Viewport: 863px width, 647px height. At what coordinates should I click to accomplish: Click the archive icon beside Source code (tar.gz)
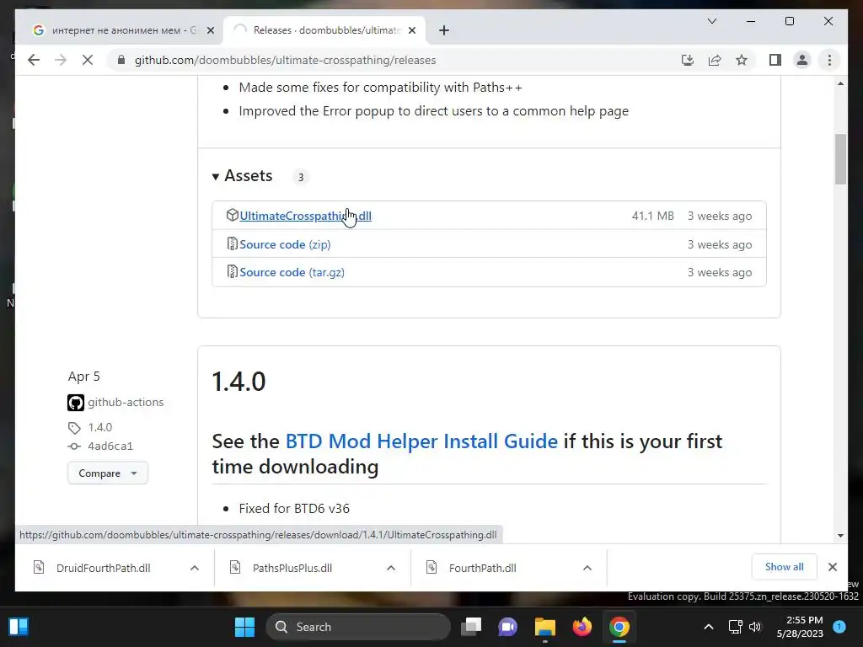coord(233,272)
